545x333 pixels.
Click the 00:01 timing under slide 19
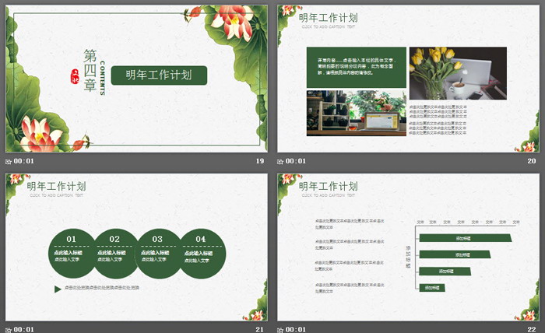(x=24, y=161)
